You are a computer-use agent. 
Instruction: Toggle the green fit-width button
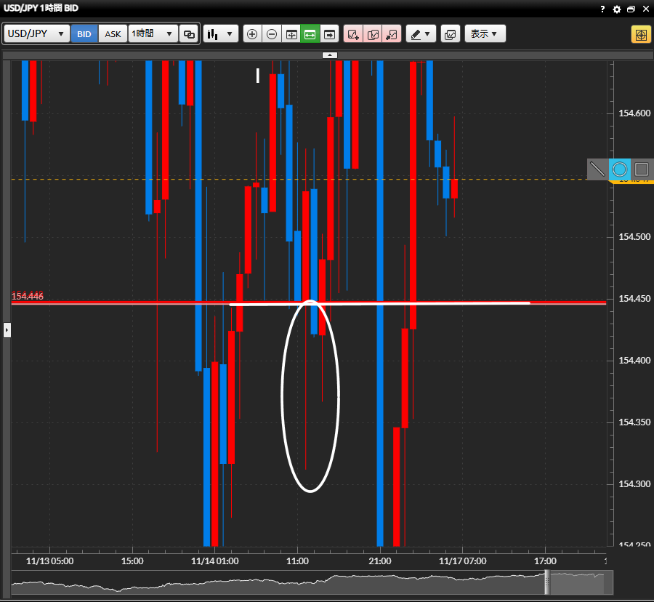tap(310, 34)
